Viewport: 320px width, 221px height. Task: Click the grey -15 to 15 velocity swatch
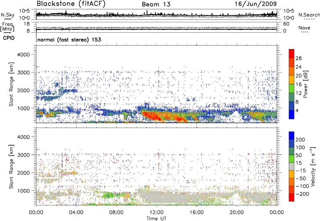coord(292,166)
